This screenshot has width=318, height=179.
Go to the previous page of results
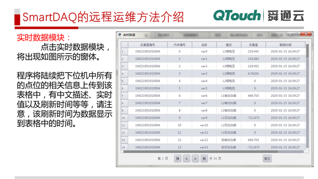[186, 159]
